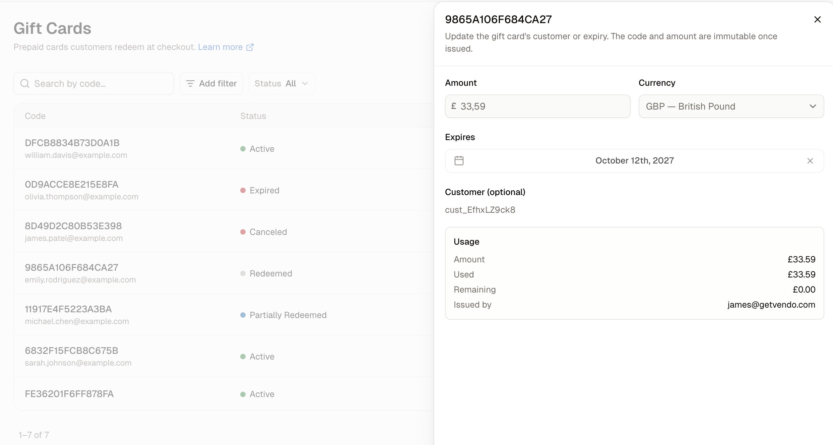Click the Amount field showing 33,59
The height and width of the screenshot is (445, 833).
(537, 106)
